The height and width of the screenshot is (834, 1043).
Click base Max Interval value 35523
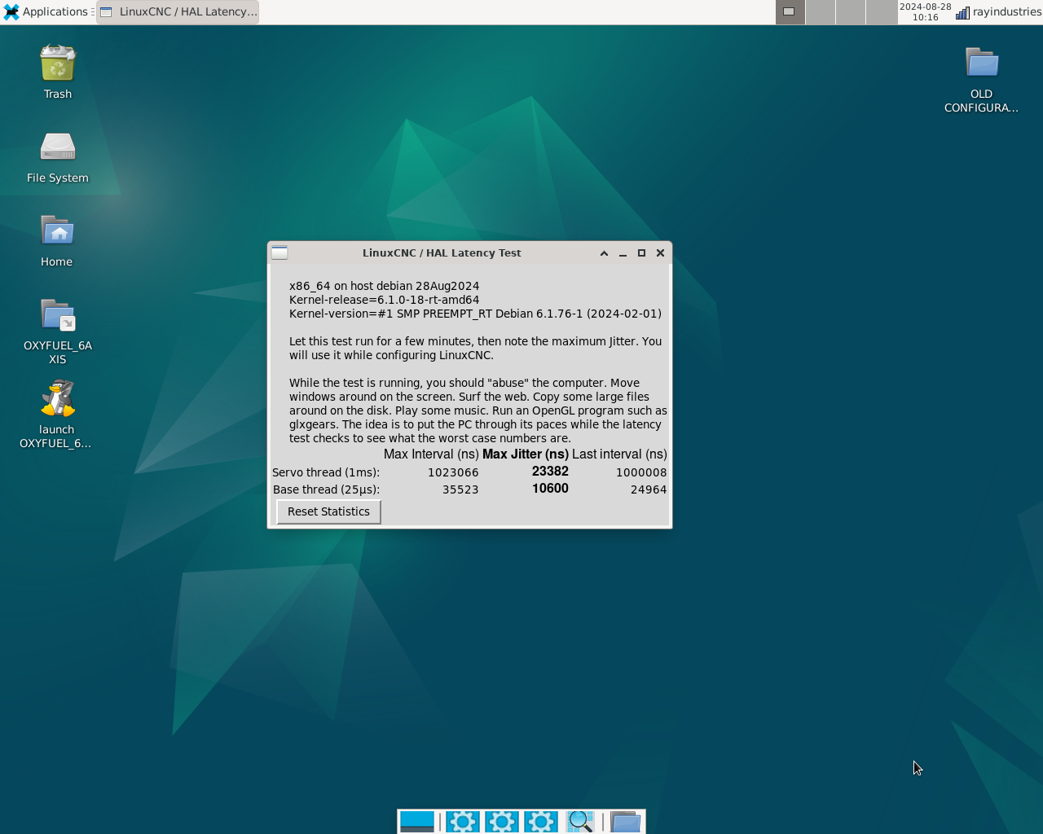pyautogui.click(x=460, y=489)
